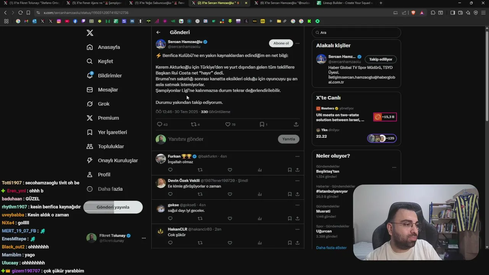
Task: Open Brave main hamburger menu
Action: point(483,13)
